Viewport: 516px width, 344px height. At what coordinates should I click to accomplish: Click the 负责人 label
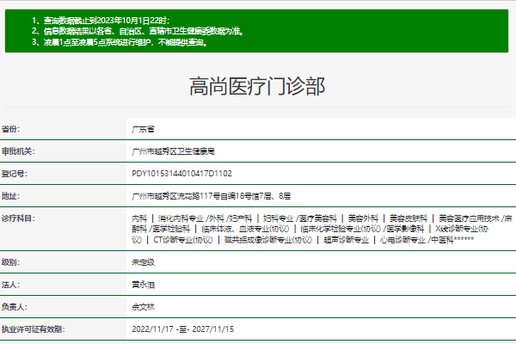(x=14, y=307)
